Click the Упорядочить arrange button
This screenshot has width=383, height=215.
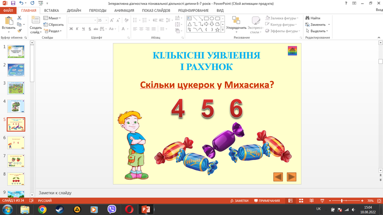point(236,24)
